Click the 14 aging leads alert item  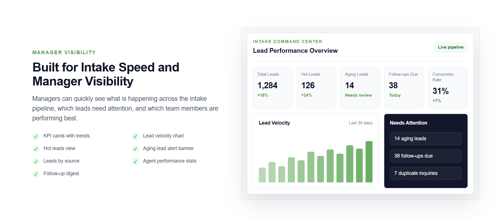click(x=426, y=139)
